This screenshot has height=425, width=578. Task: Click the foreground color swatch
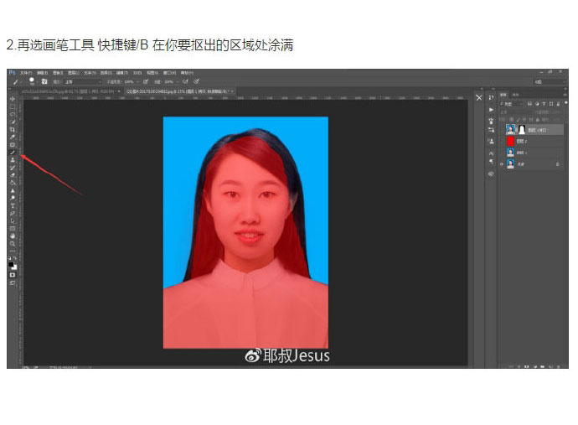[x=11, y=264]
